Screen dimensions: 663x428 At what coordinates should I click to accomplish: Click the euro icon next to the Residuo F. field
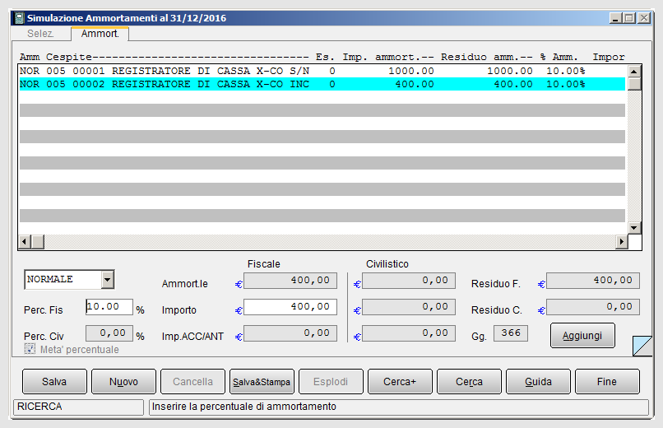click(x=541, y=284)
